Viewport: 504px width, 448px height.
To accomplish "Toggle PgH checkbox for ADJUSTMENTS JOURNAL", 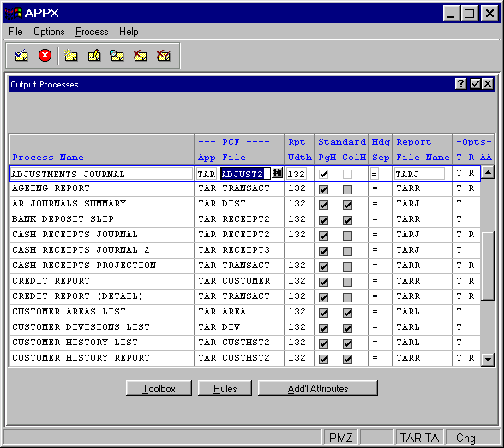I will [x=323, y=174].
